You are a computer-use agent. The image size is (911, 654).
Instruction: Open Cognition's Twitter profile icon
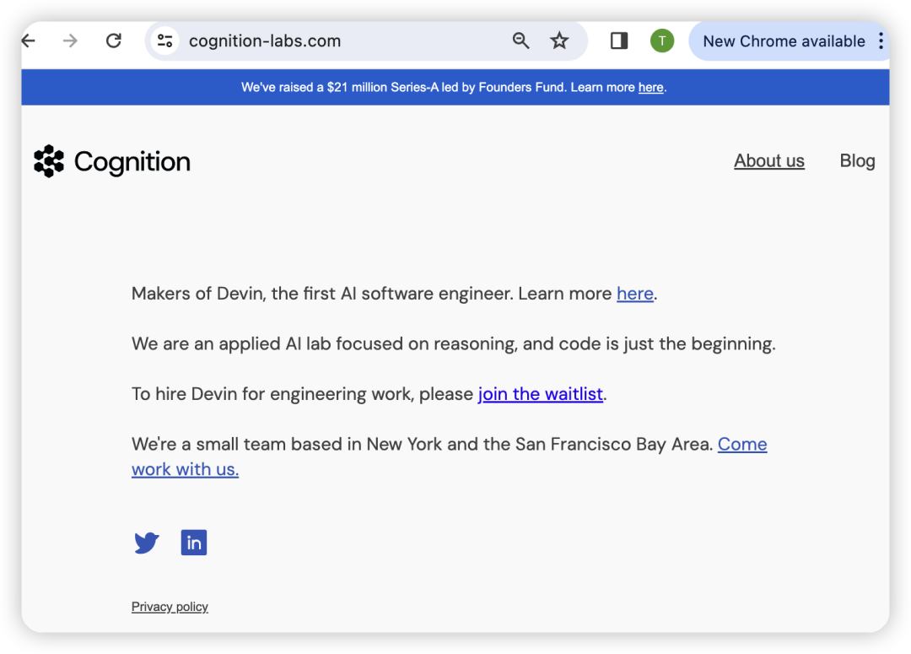147,543
